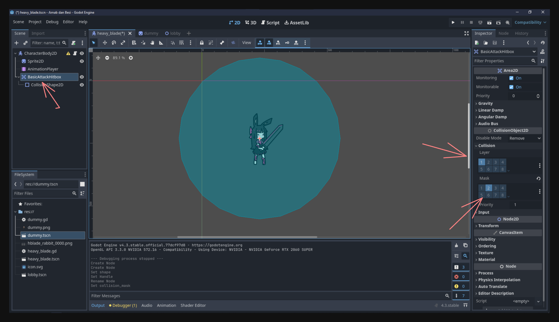Lock the selected node with padlock icon
559x322 pixels.
202,43
